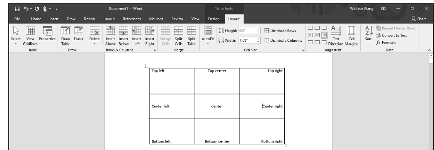Click inside the Width input field
434x150 pixels.
click(x=247, y=41)
